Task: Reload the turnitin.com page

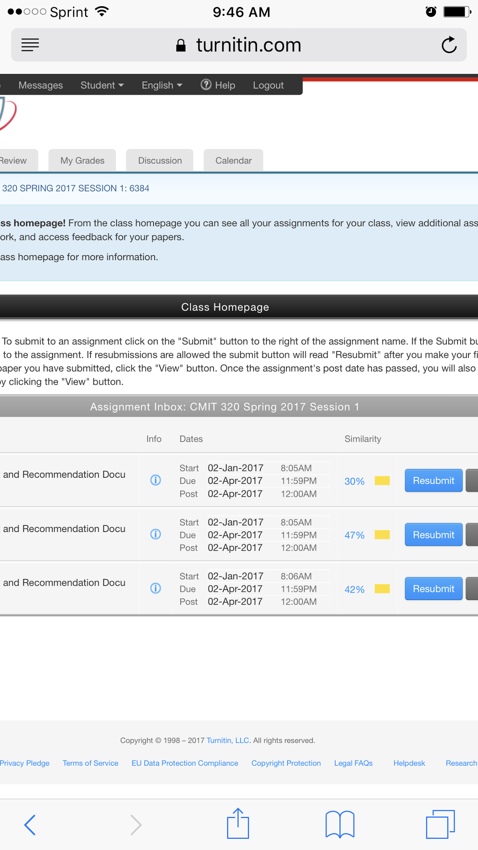Action: click(x=449, y=45)
